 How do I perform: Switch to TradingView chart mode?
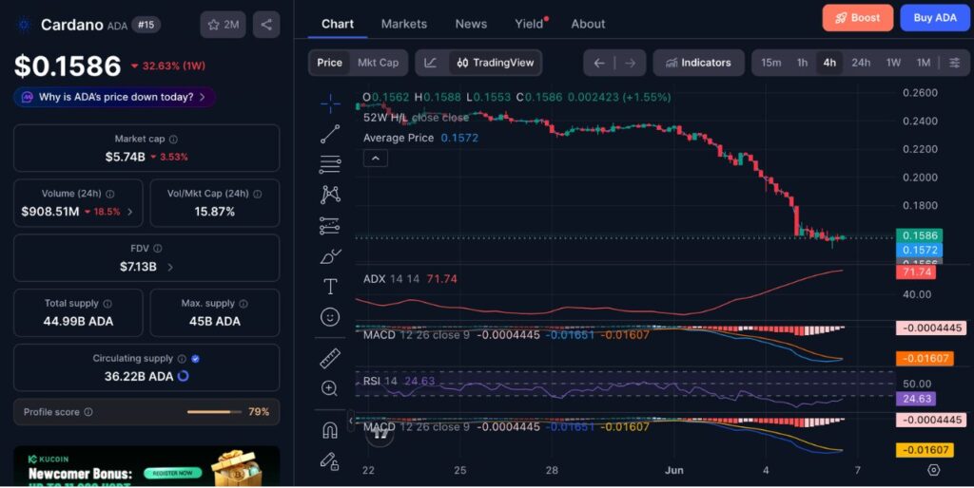point(495,63)
